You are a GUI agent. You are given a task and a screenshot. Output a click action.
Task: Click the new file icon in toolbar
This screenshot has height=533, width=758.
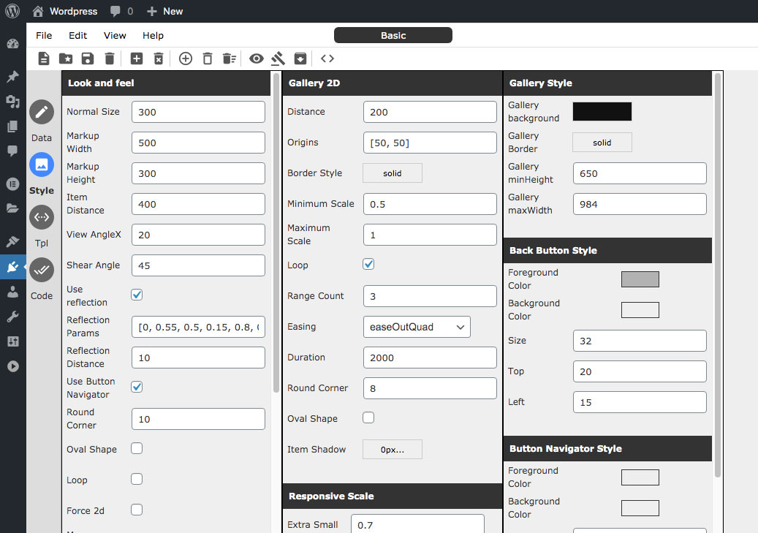click(44, 58)
